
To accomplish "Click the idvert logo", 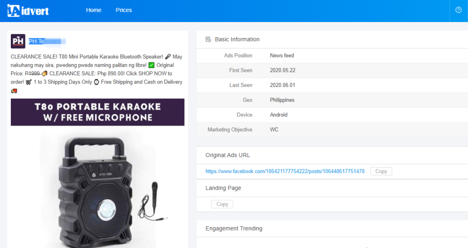I will (28, 10).
